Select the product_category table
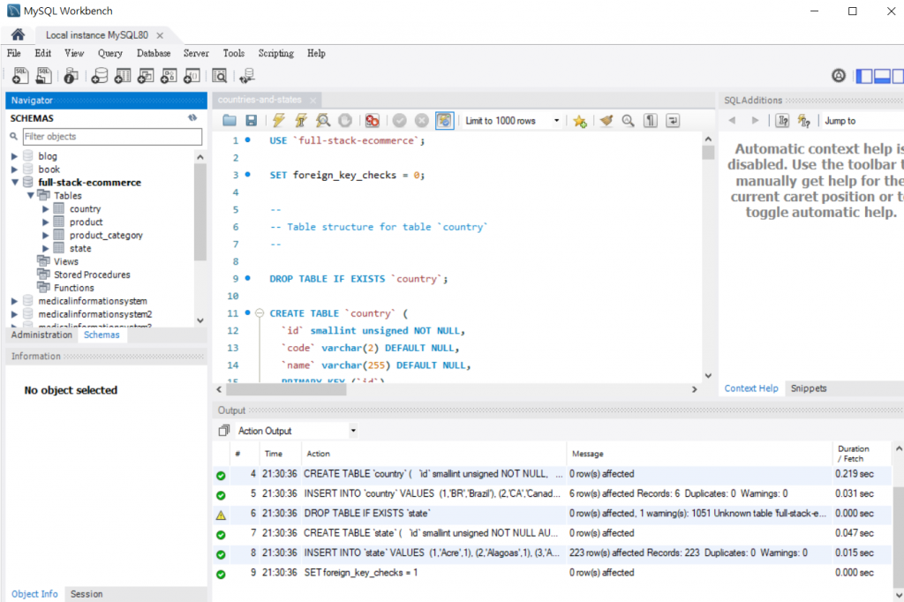The width and height of the screenshot is (904, 602). pos(106,236)
